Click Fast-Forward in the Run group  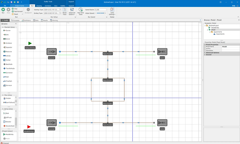(17, 11)
